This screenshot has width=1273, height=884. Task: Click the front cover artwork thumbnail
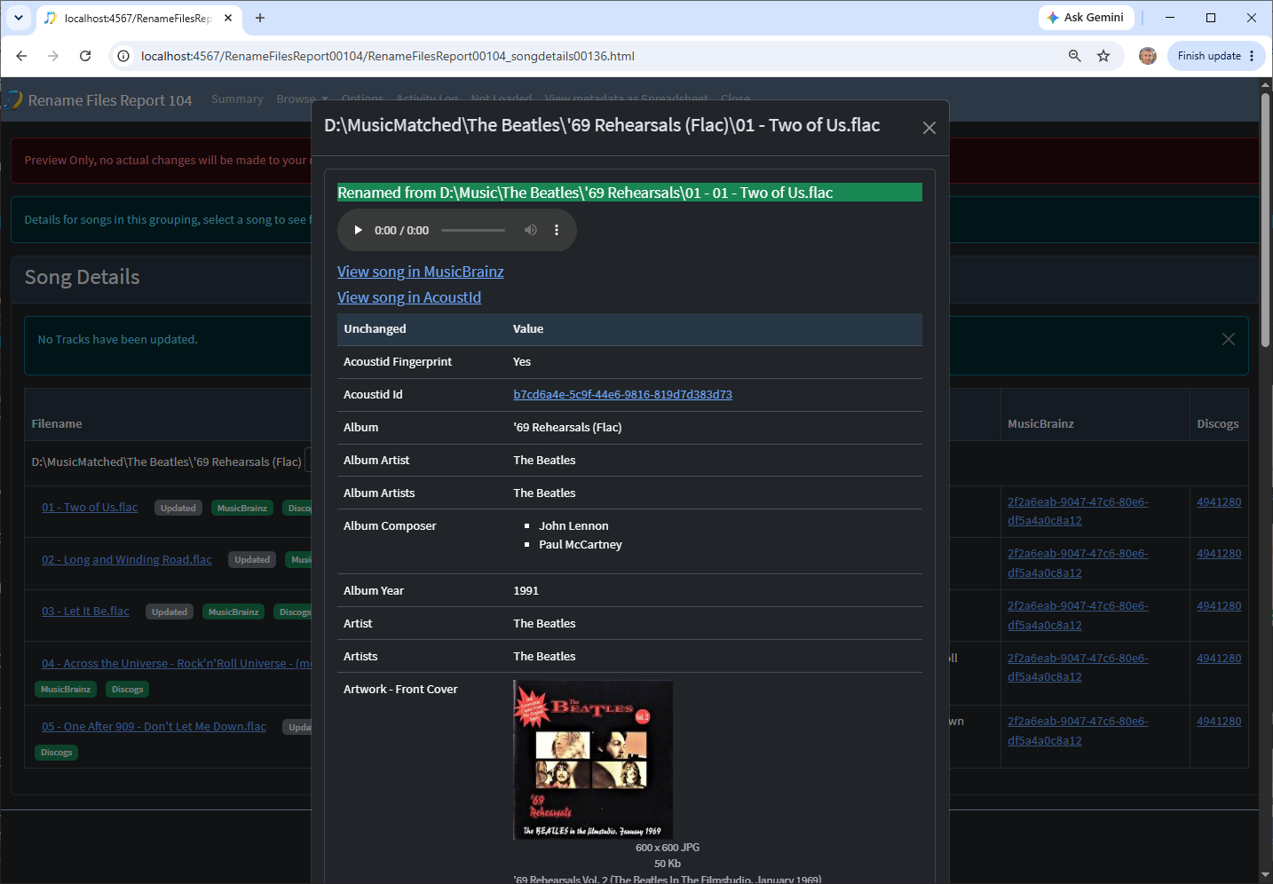click(x=593, y=760)
